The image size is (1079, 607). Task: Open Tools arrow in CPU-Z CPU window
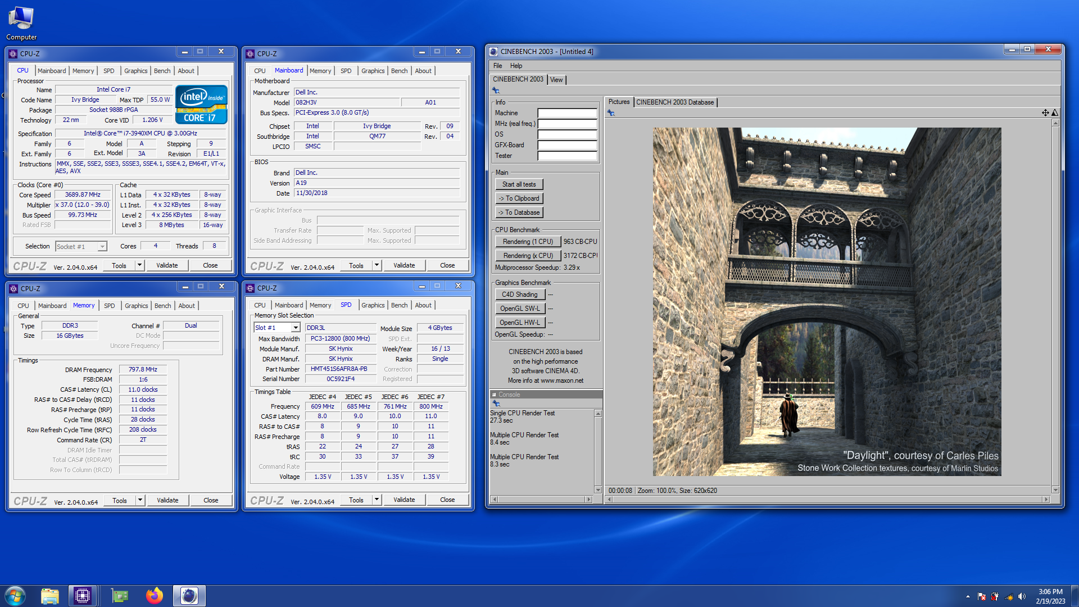140,266
